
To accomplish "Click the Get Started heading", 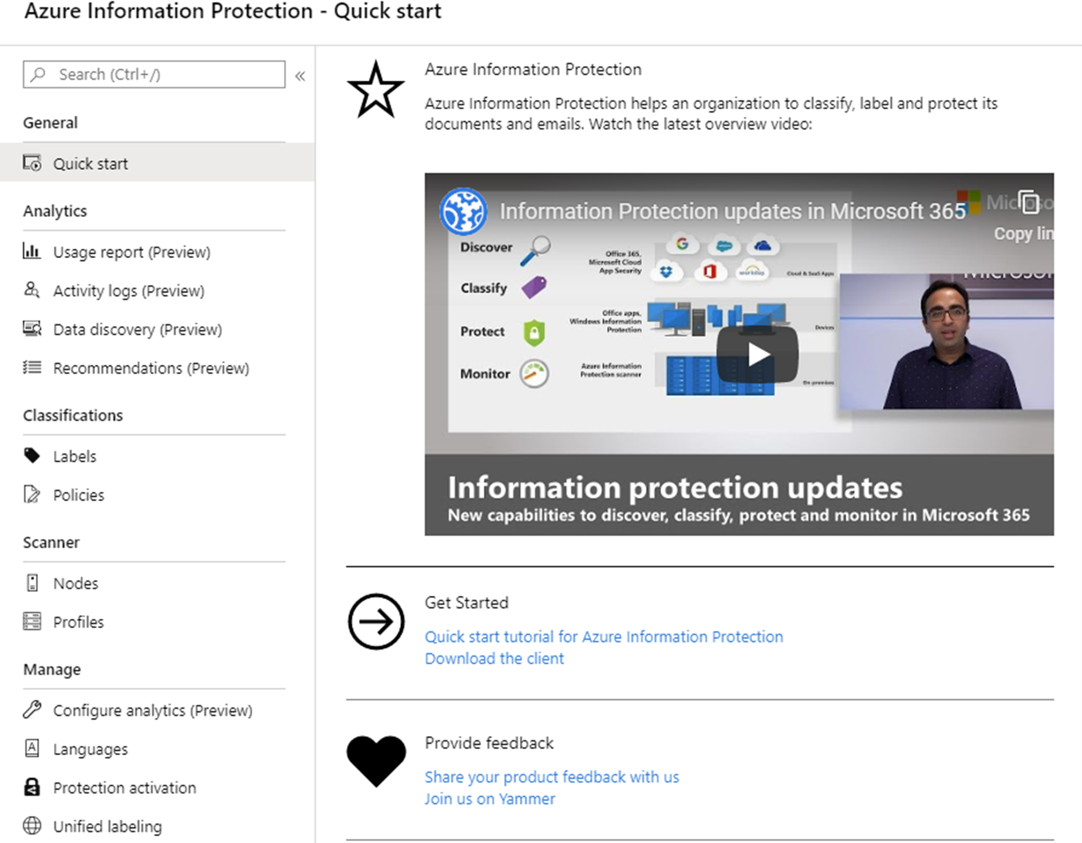I will 467,603.
